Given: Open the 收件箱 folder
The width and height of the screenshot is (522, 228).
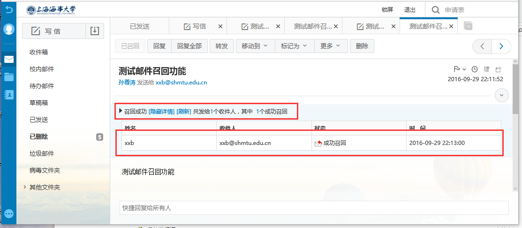Looking at the screenshot, I should [39, 52].
